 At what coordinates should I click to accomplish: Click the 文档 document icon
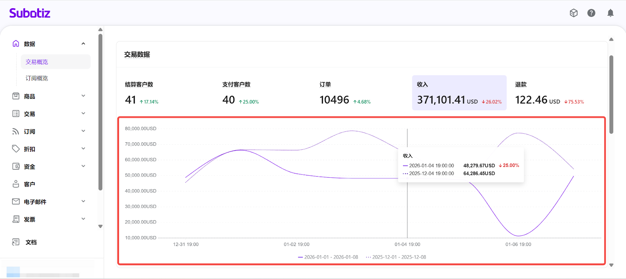(x=16, y=242)
